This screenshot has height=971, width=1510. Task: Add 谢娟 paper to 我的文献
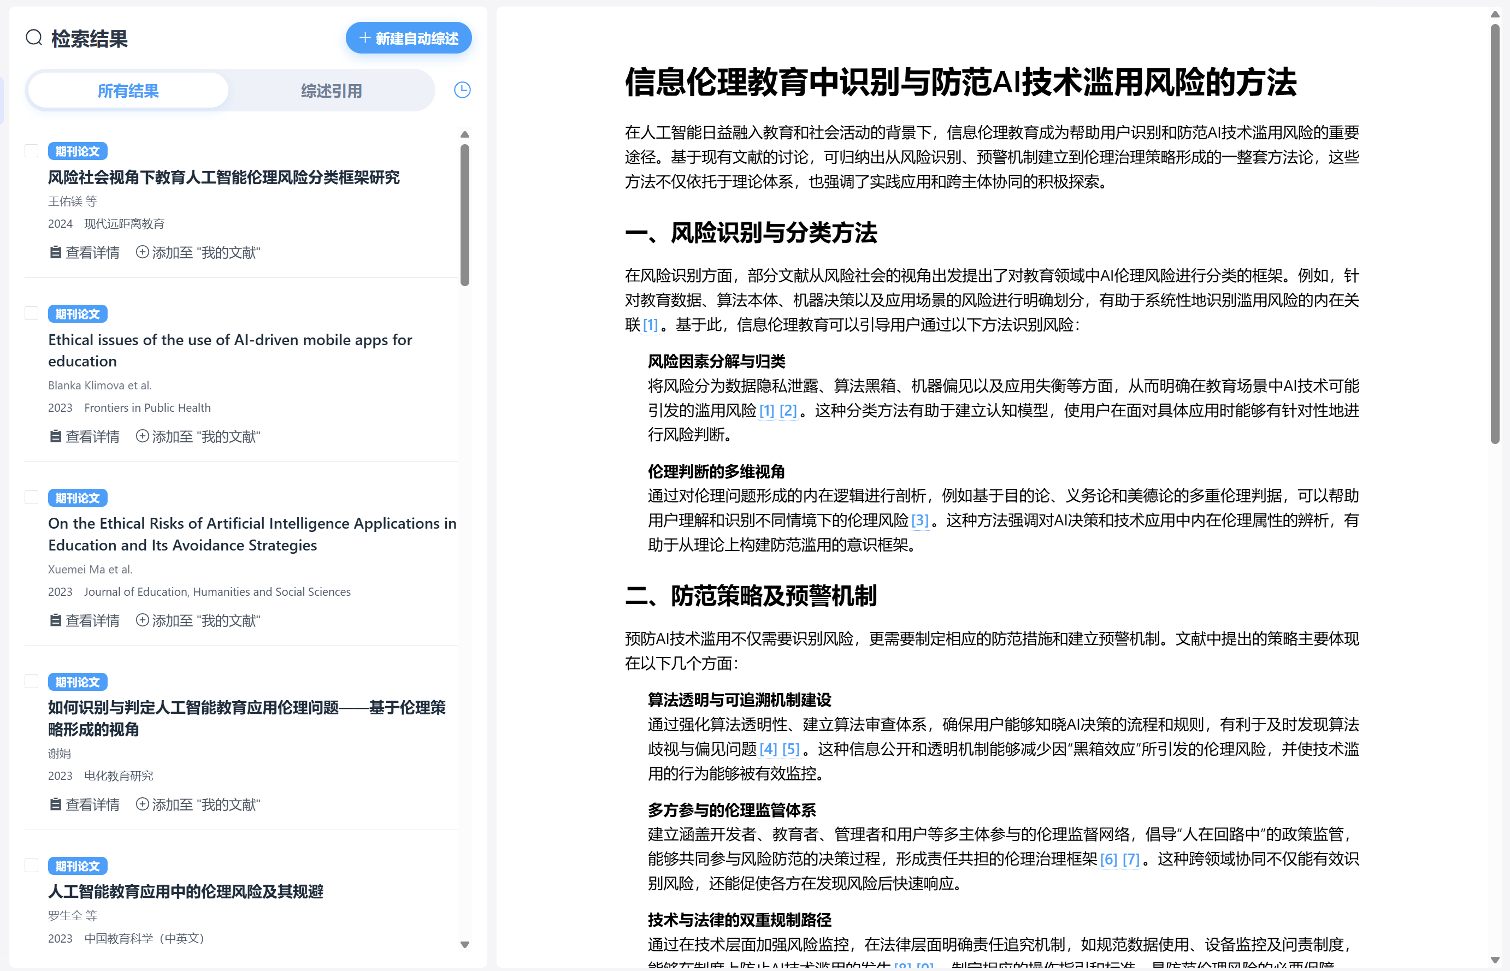(x=198, y=804)
